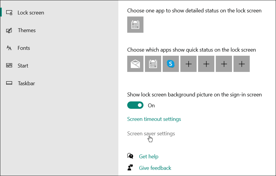Click the Calendar quick status icon

point(153,64)
